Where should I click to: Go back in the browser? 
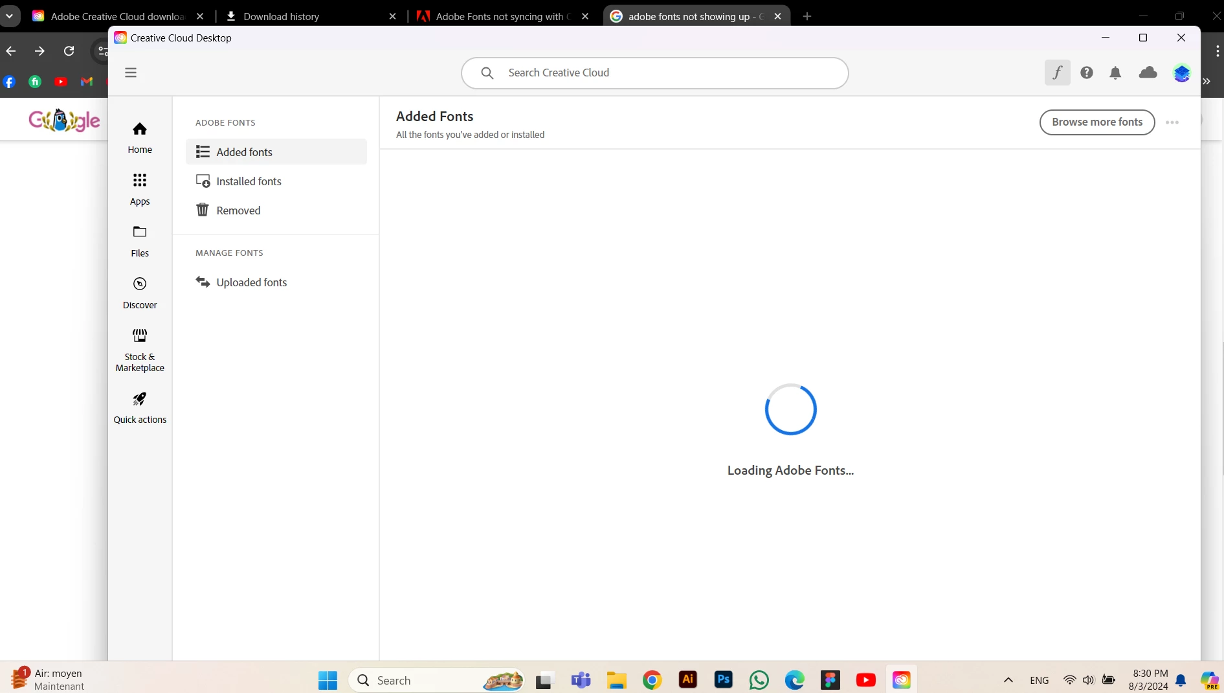point(11,51)
